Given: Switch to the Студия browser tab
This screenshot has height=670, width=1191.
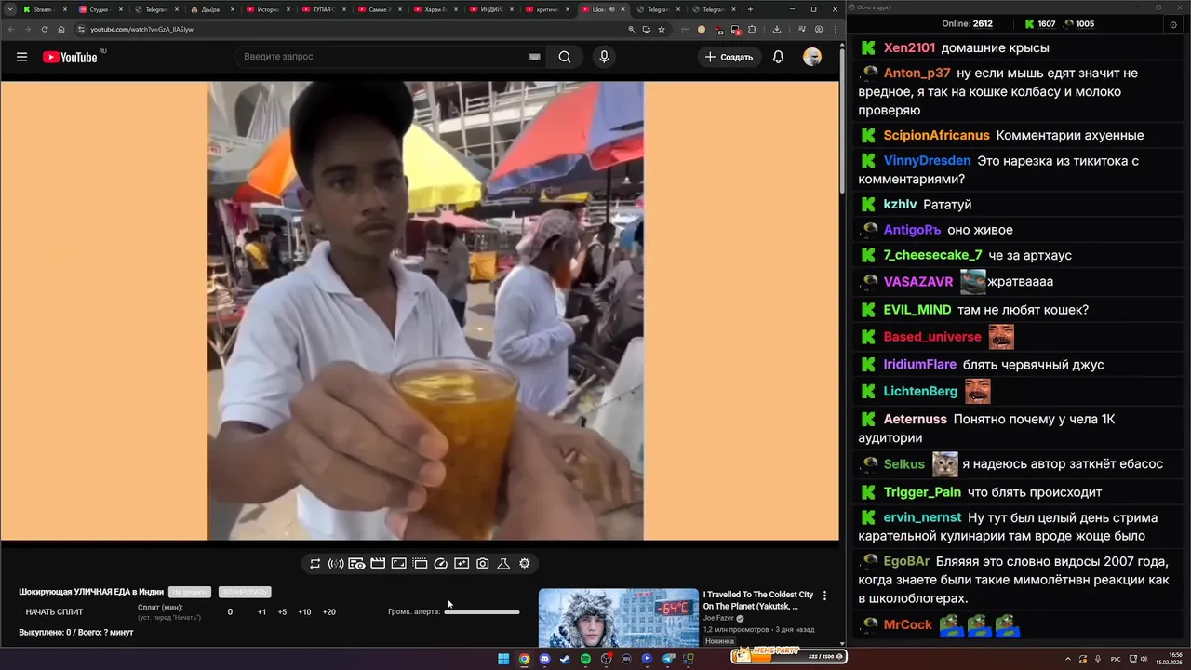Looking at the screenshot, I should (x=99, y=9).
